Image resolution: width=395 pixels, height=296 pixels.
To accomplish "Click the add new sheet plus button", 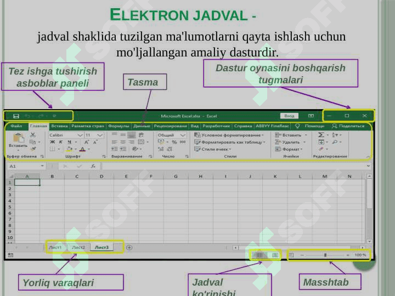I will pyautogui.click(x=129, y=248).
